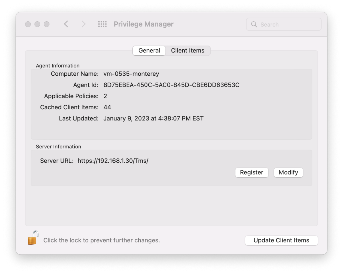Viewport: 343px width, 274px height.
Task: Go back with the left chevron
Action: click(x=66, y=24)
